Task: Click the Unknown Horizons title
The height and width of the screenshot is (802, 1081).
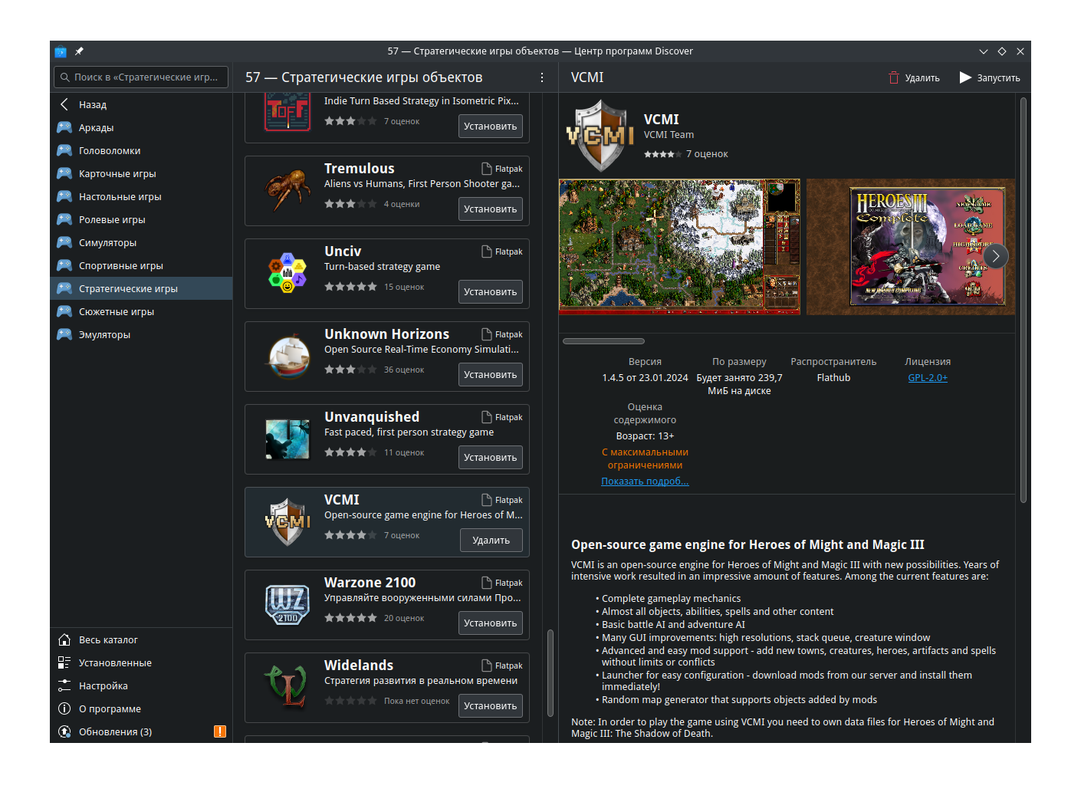Action: tap(386, 334)
